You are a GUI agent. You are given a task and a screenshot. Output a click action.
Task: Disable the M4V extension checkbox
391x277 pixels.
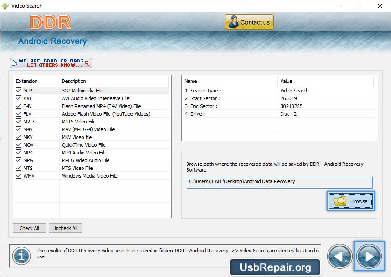point(18,129)
